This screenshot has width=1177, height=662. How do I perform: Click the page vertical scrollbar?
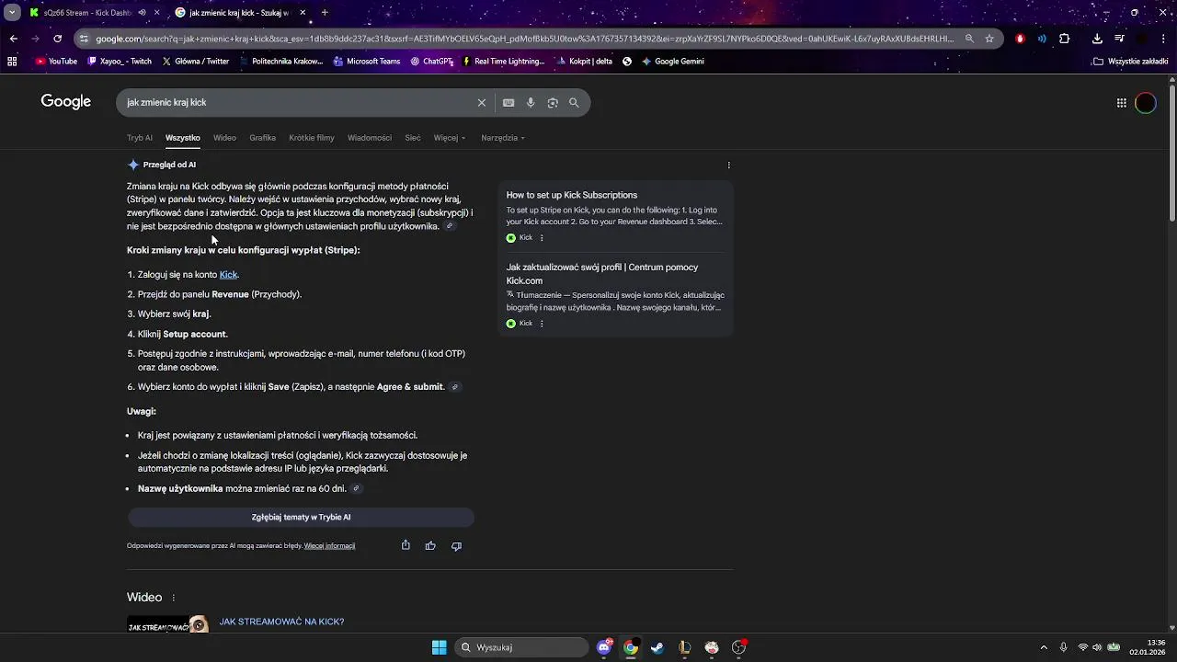[x=1171, y=154]
